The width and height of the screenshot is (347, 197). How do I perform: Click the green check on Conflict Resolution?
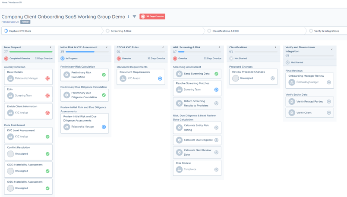(47, 154)
